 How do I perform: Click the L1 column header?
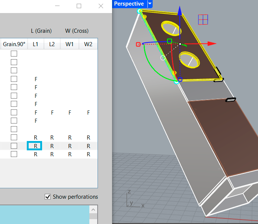[35, 44]
